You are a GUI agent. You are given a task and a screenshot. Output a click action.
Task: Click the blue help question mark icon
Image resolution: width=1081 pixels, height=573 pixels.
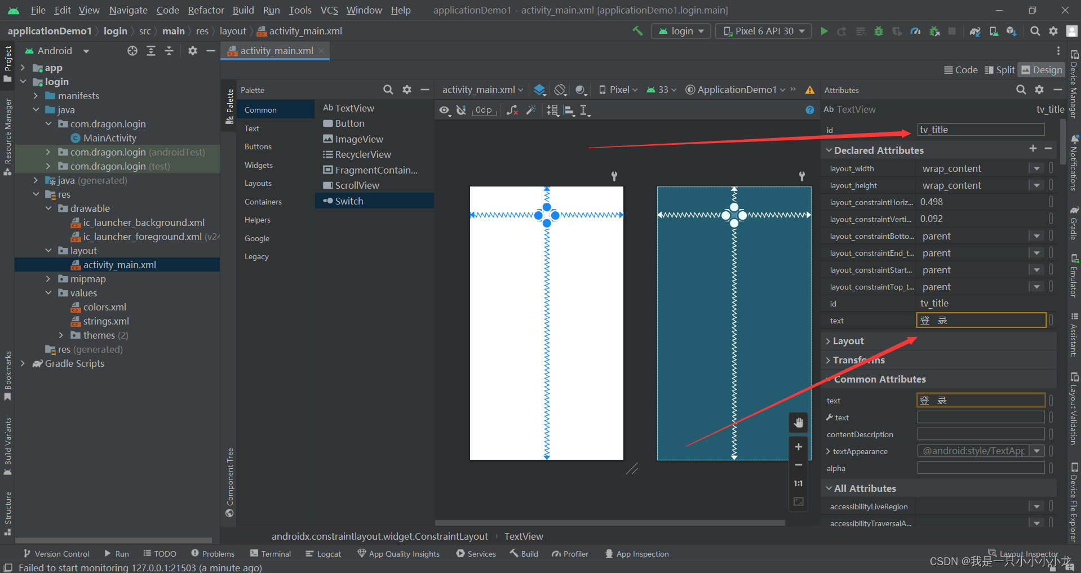[x=810, y=110]
